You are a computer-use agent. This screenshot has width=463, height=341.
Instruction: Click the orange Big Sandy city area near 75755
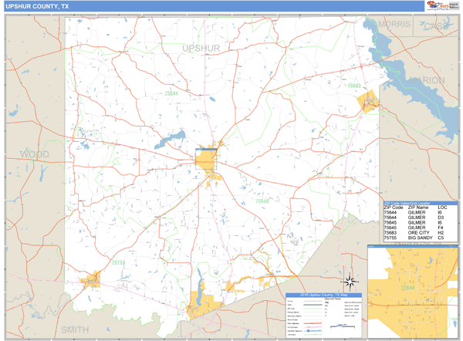pyautogui.click(x=91, y=280)
